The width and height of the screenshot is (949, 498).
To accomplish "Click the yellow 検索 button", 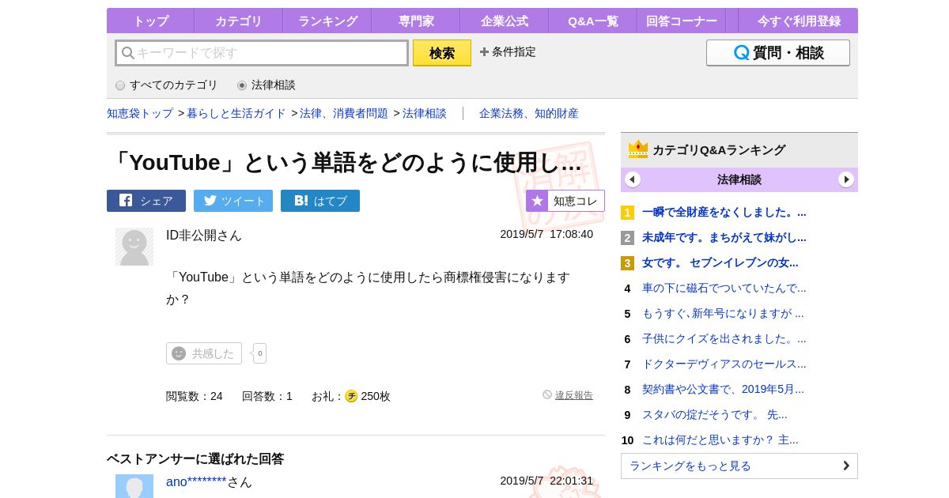I will [442, 53].
